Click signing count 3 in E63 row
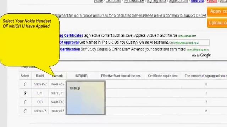This screenshot has width=227, height=127. tap(206, 102)
